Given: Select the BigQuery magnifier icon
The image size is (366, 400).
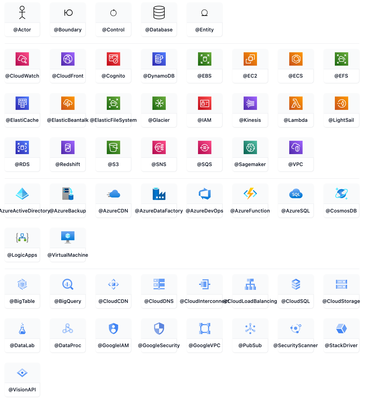Looking at the screenshot, I should [x=68, y=284].
